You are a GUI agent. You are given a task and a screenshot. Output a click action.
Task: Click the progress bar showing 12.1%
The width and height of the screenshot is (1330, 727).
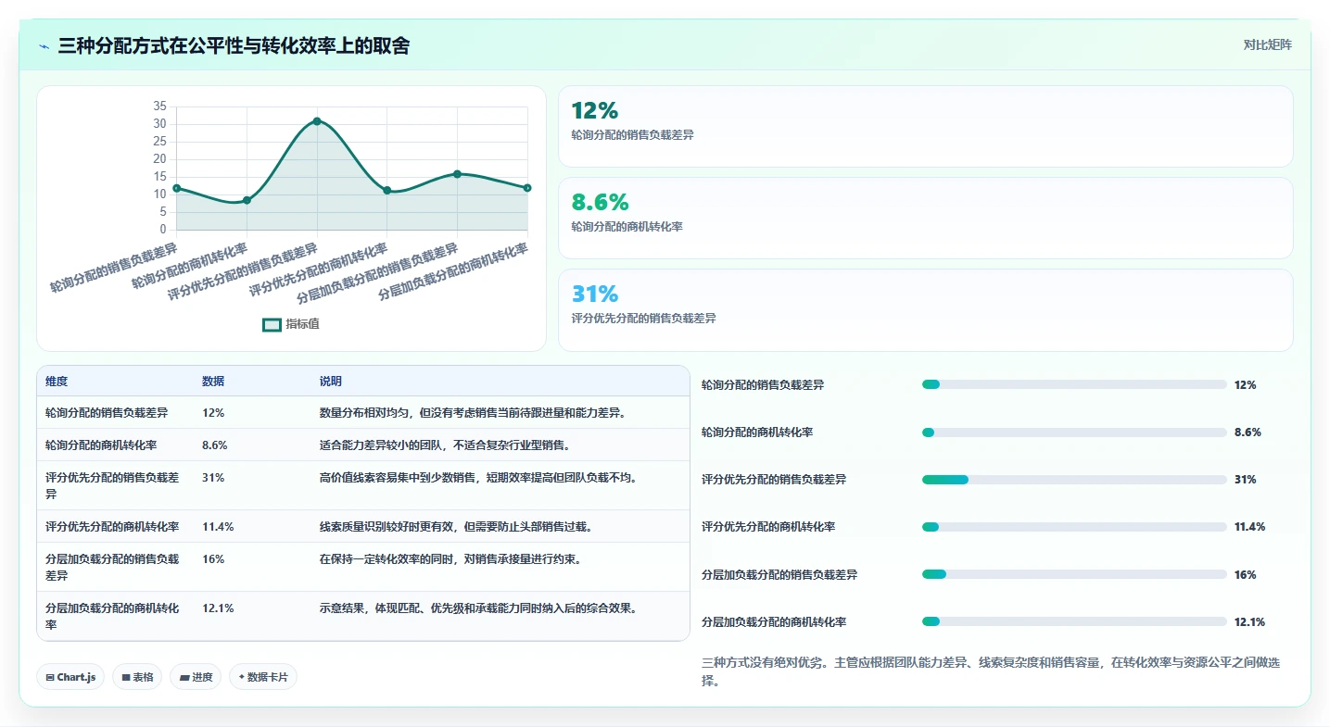[1074, 621]
